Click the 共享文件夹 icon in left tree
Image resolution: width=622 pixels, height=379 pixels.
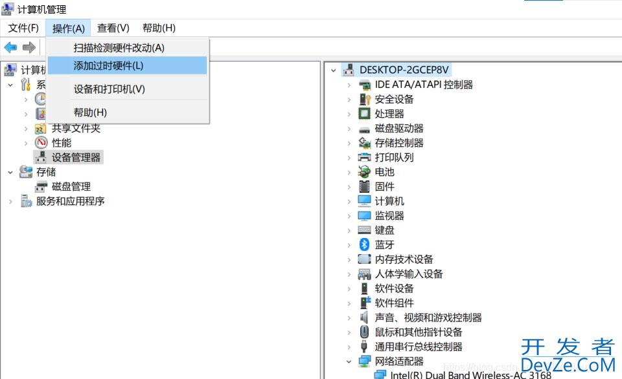(x=41, y=128)
